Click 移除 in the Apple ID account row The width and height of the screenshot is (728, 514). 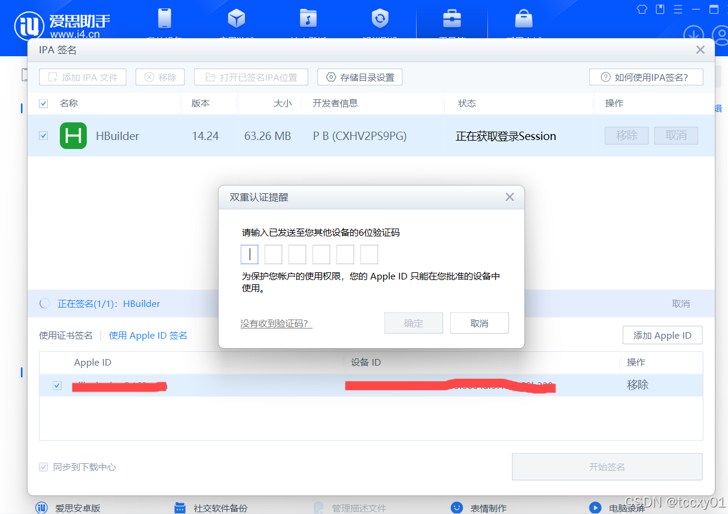638,385
